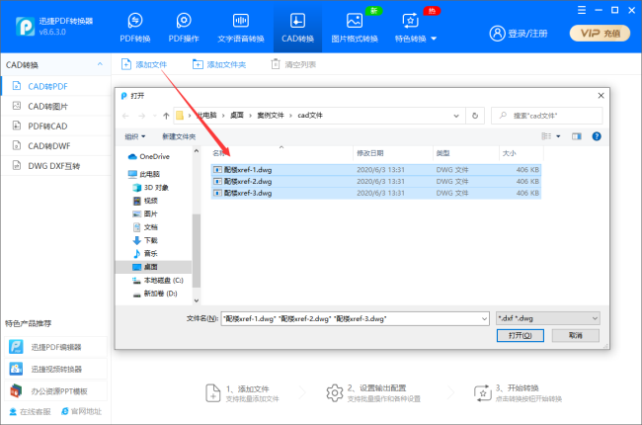Select file 配楼xref-2.dwg
The image size is (642, 425).
point(376,181)
